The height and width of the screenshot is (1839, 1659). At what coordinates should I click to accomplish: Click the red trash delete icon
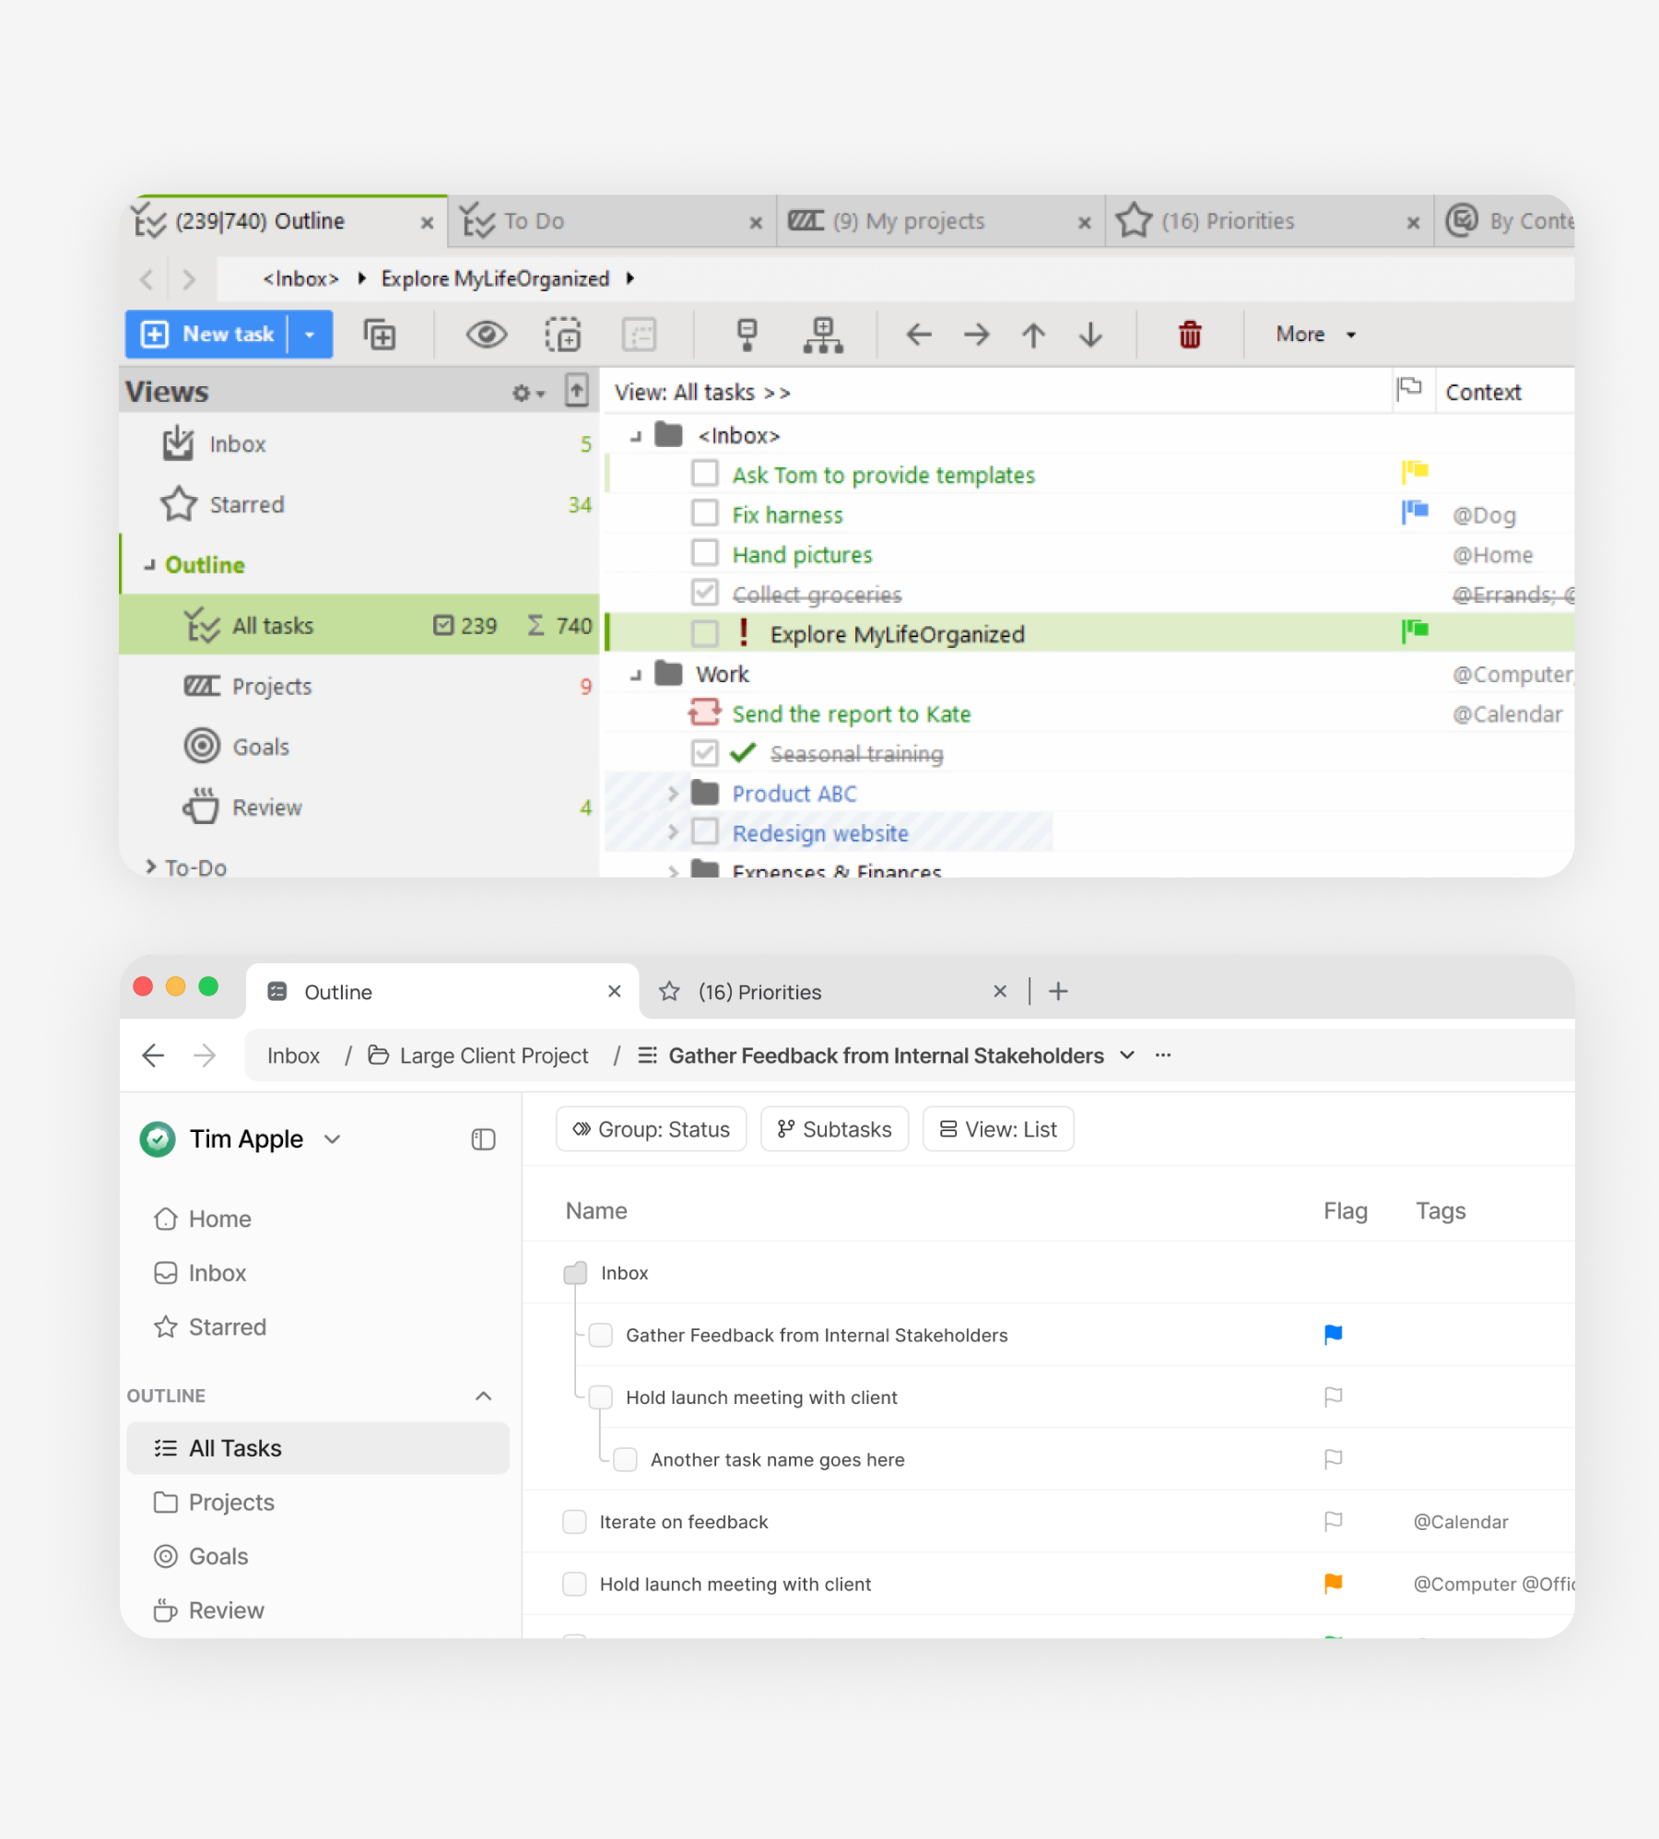[1190, 334]
